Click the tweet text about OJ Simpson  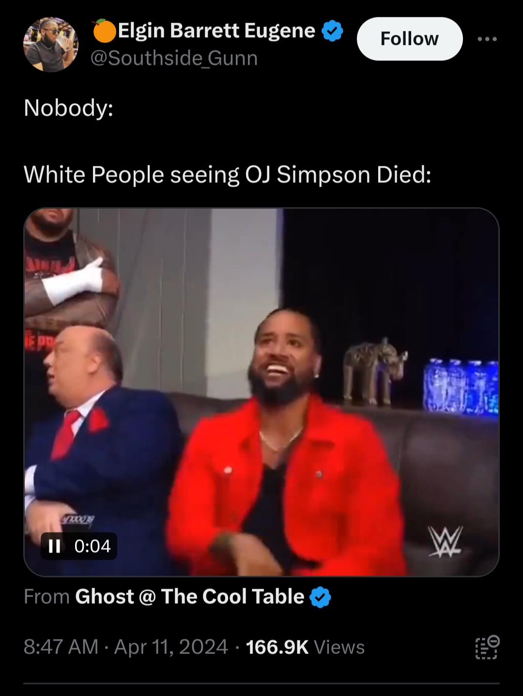click(227, 175)
